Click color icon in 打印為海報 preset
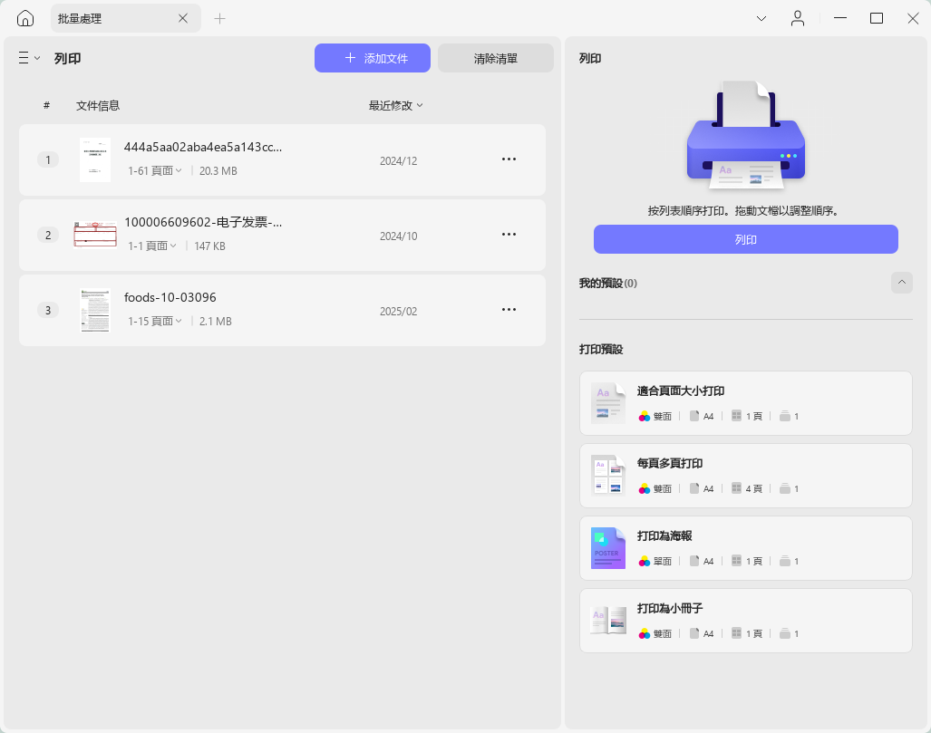Viewport: 931px width, 733px height. (x=645, y=561)
